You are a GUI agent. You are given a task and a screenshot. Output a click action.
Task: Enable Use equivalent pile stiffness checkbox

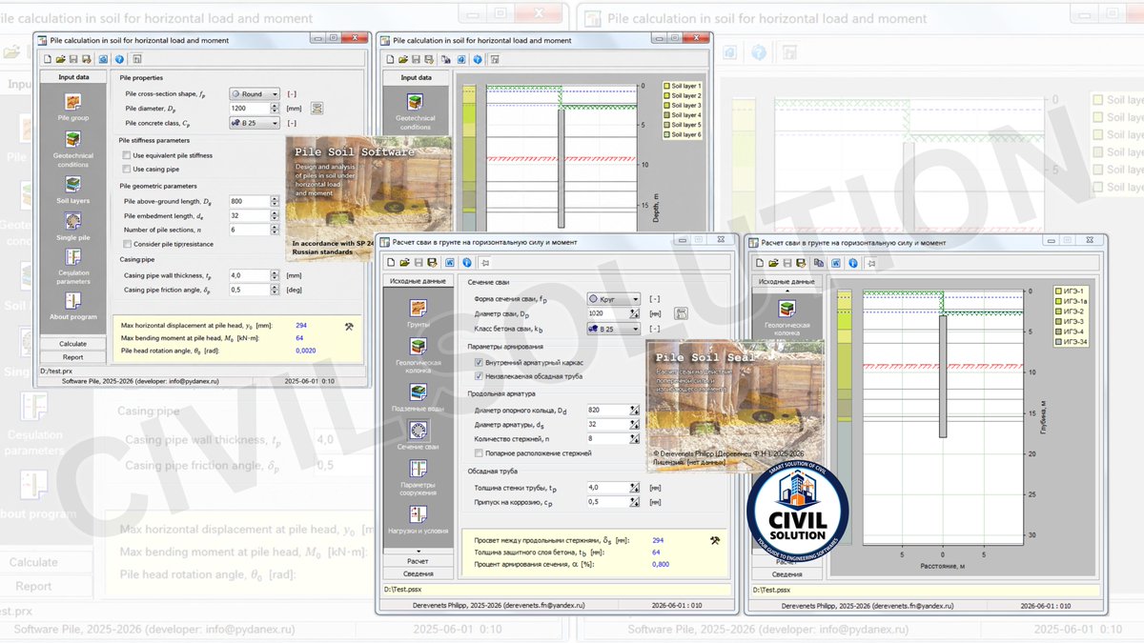(x=126, y=155)
